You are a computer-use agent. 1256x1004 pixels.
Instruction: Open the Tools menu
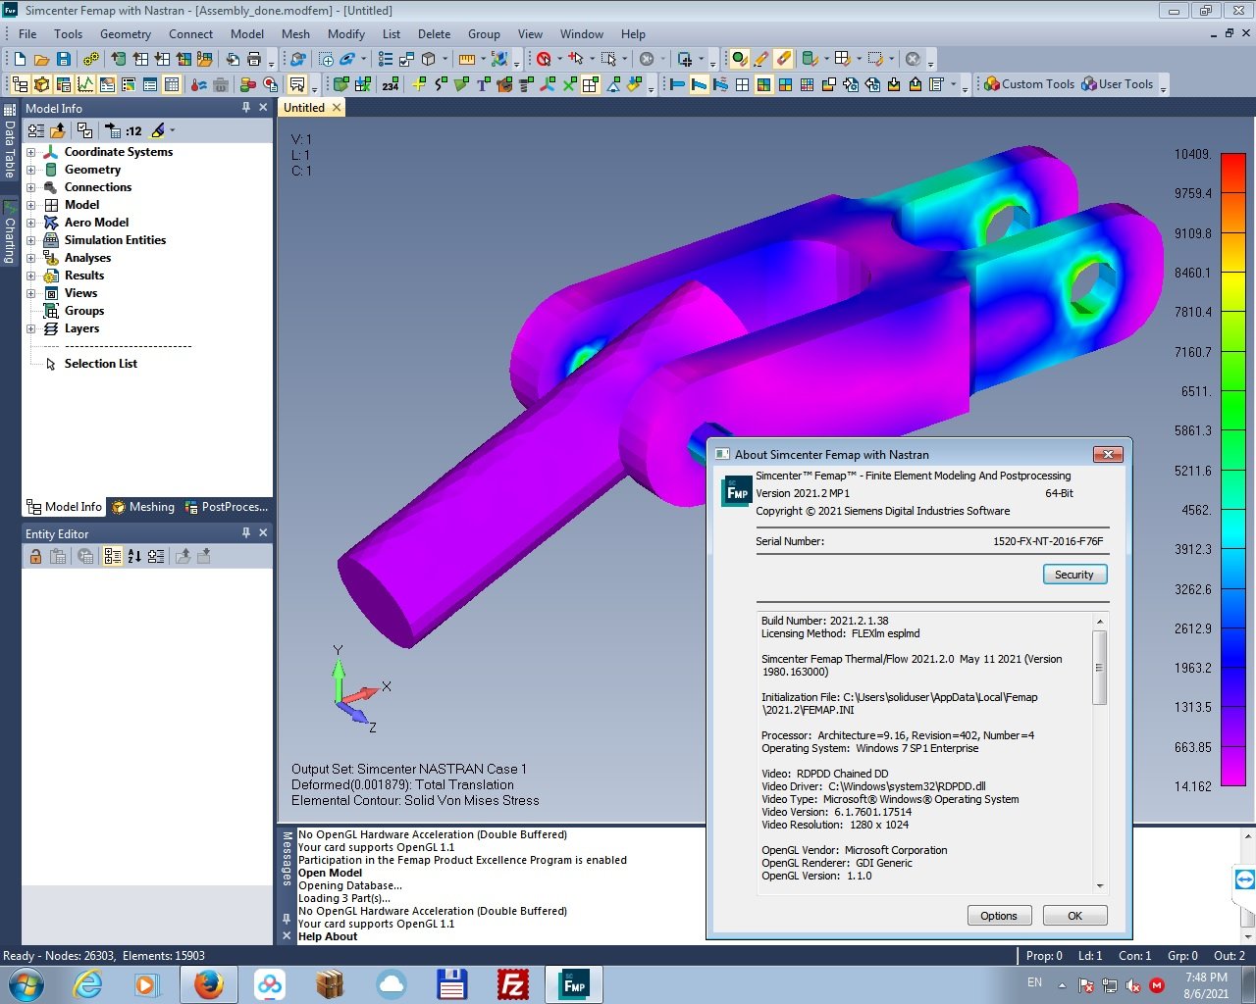click(x=68, y=33)
